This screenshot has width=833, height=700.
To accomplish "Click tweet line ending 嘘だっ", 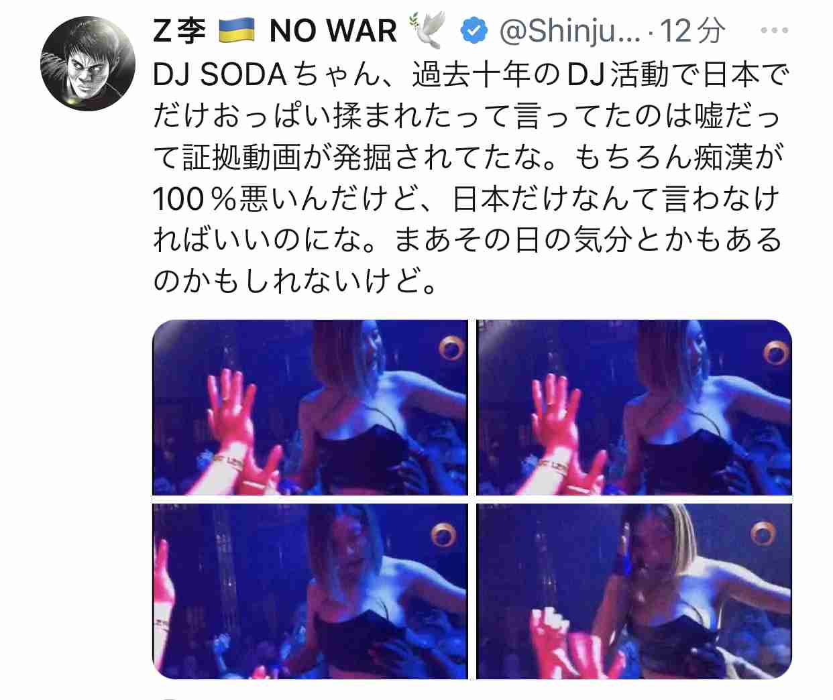I will coord(467,117).
